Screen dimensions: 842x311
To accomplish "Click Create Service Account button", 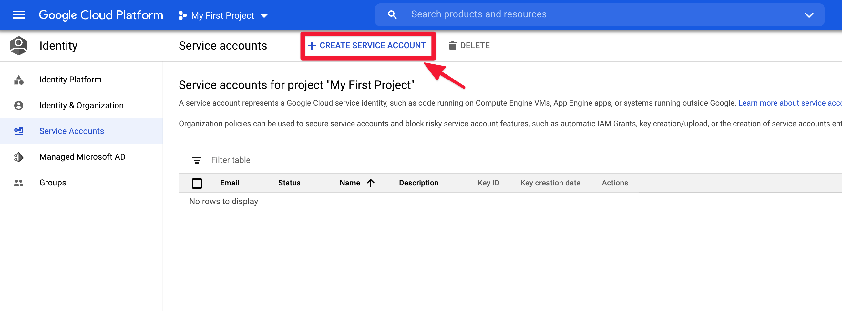I will pyautogui.click(x=367, y=46).
